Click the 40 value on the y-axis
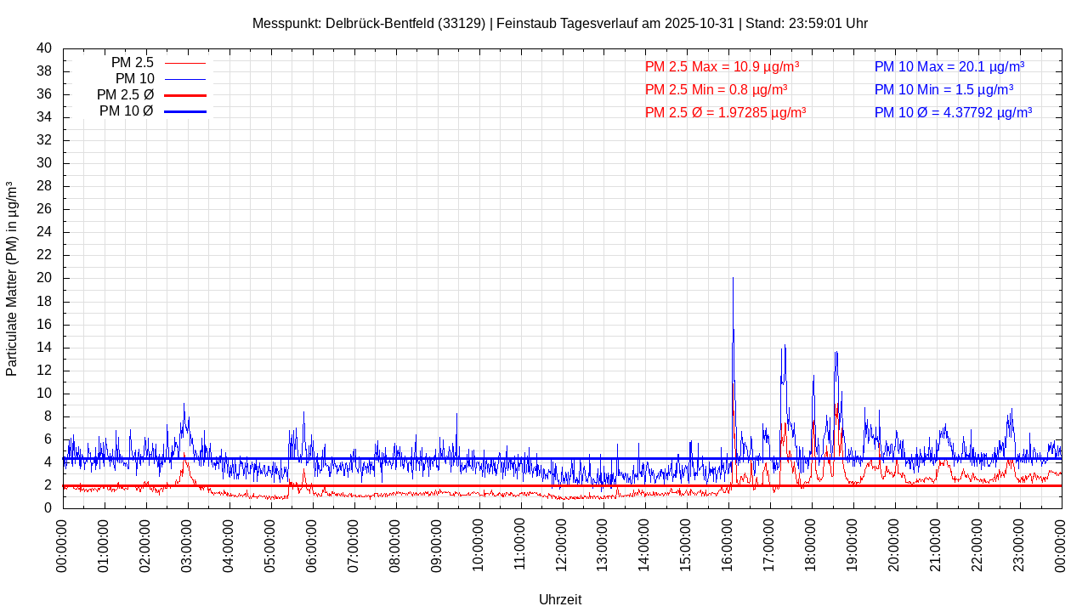Image resolution: width=1088 pixels, height=612 pixels. tap(44, 48)
